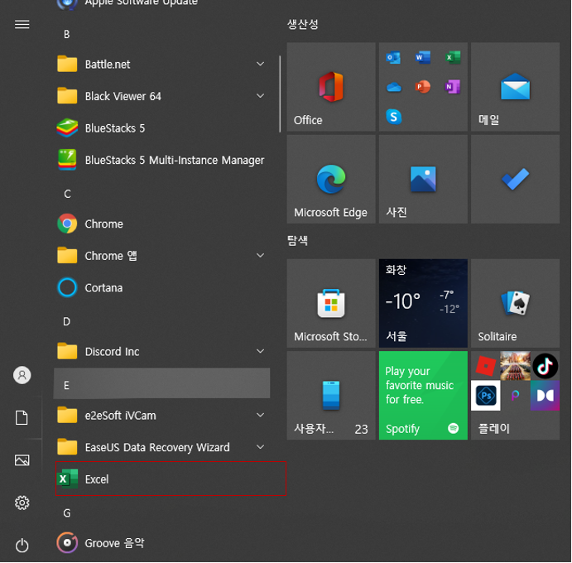Open the To Do checkmark tile
The height and width of the screenshot is (563, 572).
click(x=515, y=179)
